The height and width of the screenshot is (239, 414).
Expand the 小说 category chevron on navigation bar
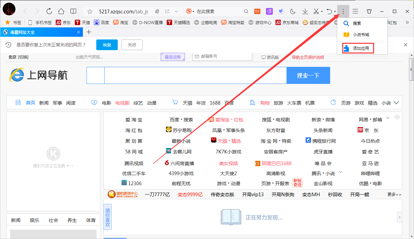396,103
